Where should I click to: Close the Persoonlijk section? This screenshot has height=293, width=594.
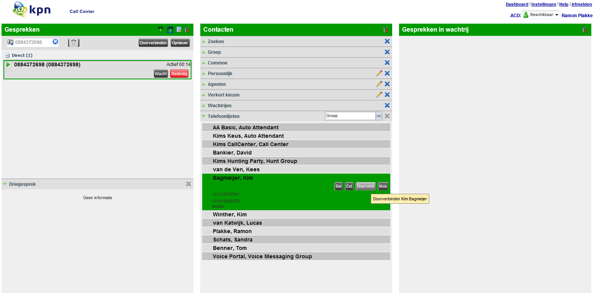click(387, 73)
